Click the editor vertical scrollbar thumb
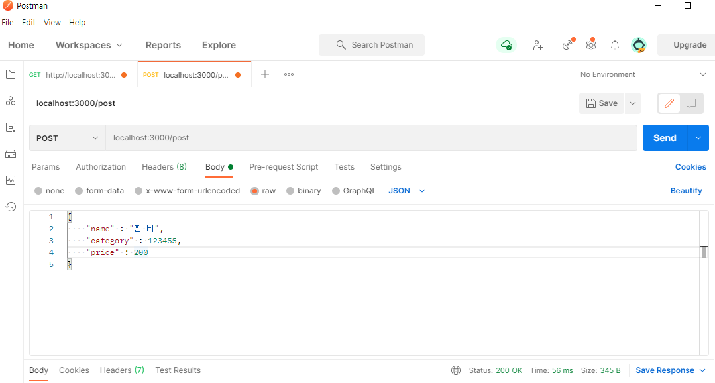This screenshot has width=715, height=383. click(704, 252)
